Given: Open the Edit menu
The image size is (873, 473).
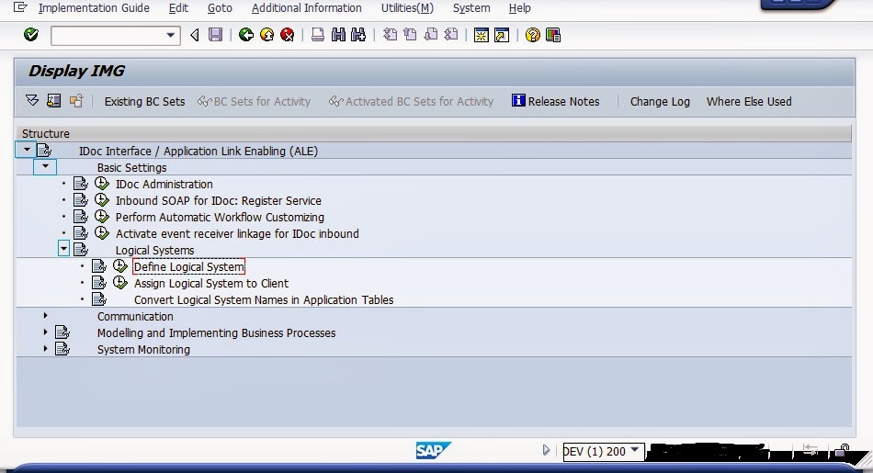Looking at the screenshot, I should (178, 7).
